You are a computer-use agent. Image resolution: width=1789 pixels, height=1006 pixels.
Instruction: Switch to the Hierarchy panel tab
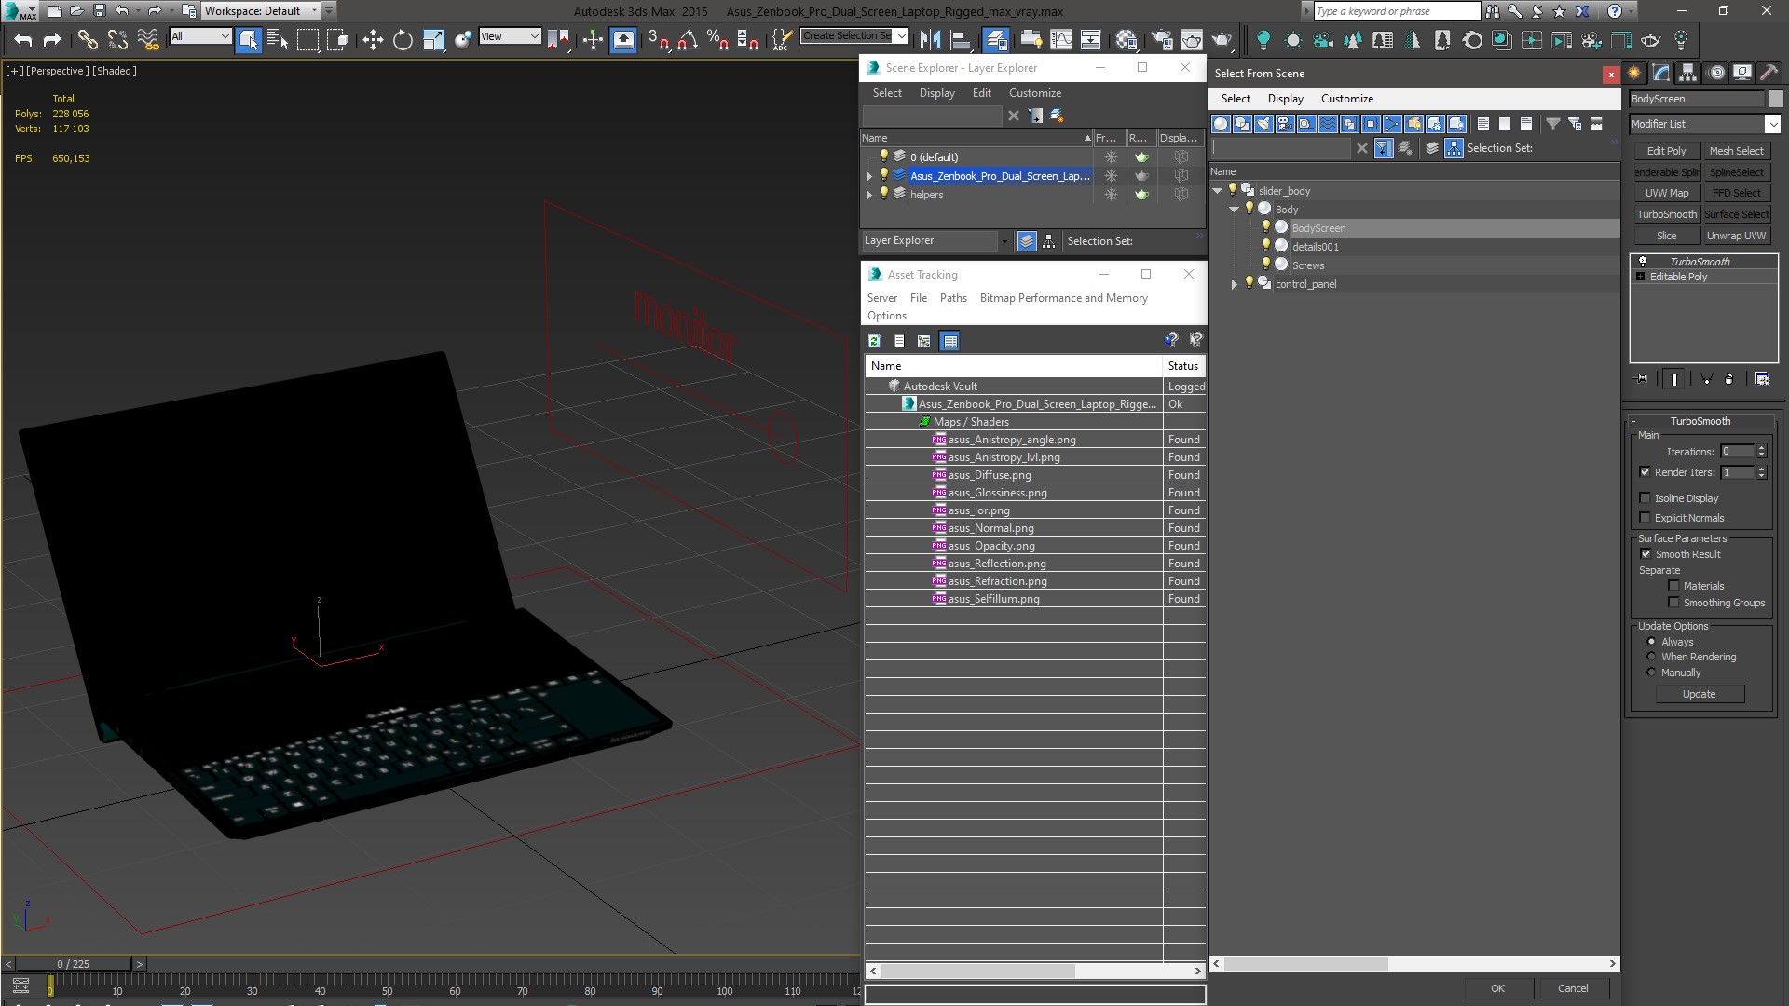[1687, 73]
